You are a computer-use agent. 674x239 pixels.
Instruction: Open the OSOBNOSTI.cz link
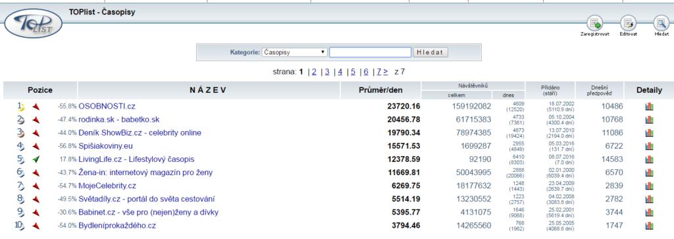coord(107,106)
